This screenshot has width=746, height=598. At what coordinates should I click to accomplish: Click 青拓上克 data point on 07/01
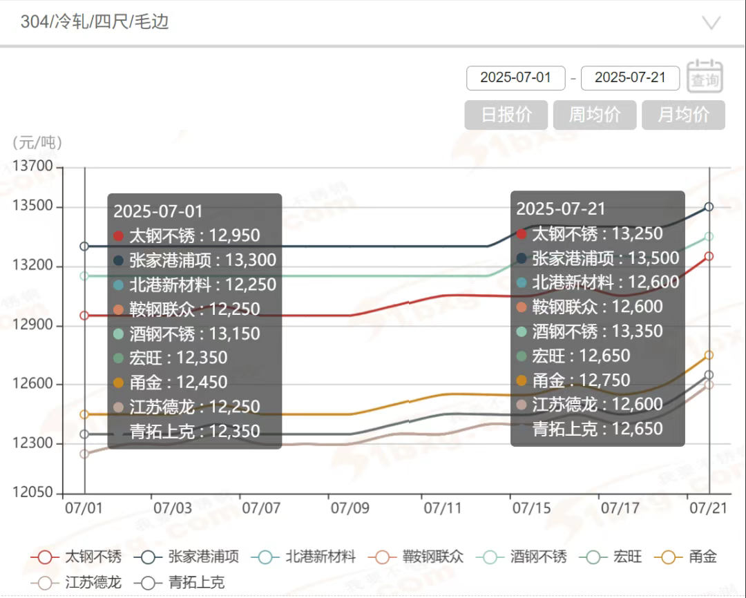click(84, 434)
